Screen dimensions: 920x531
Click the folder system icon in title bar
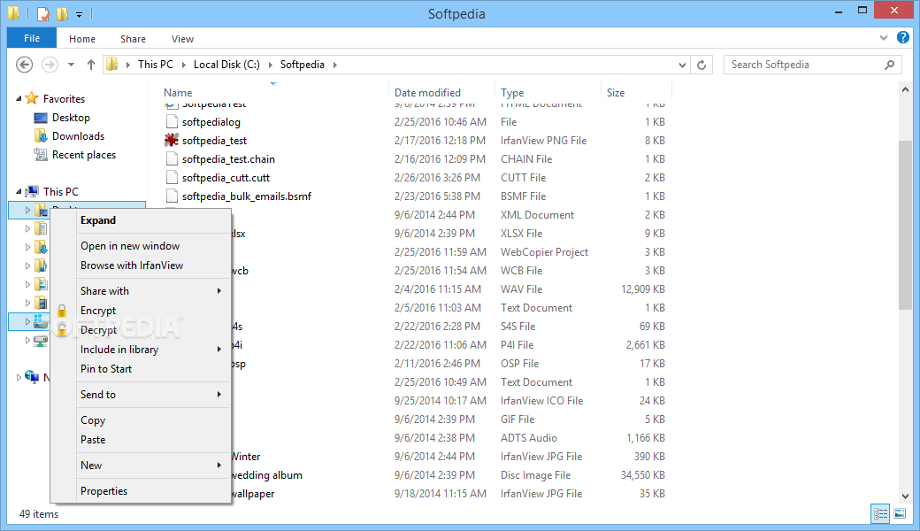(13, 13)
